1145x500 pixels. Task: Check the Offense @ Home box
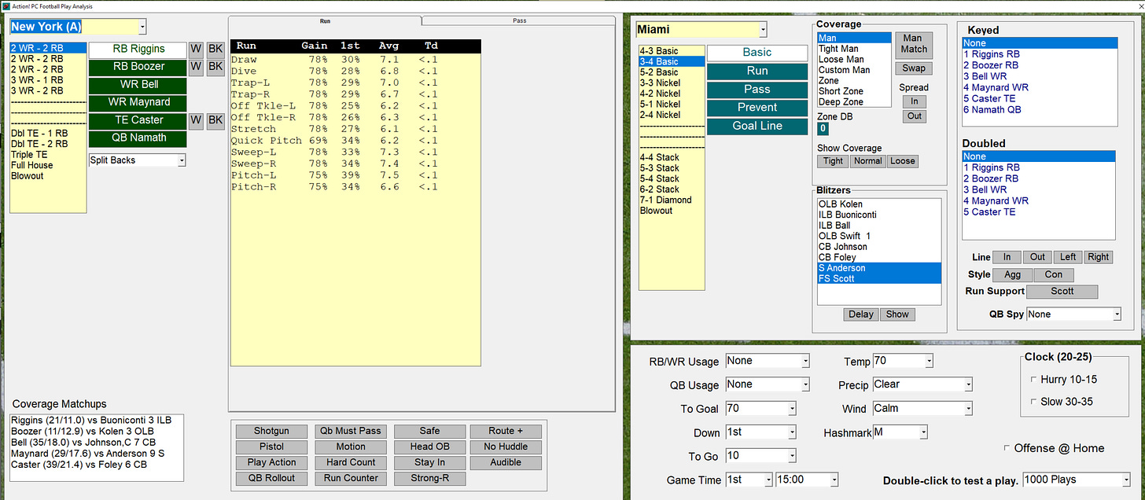1007,448
